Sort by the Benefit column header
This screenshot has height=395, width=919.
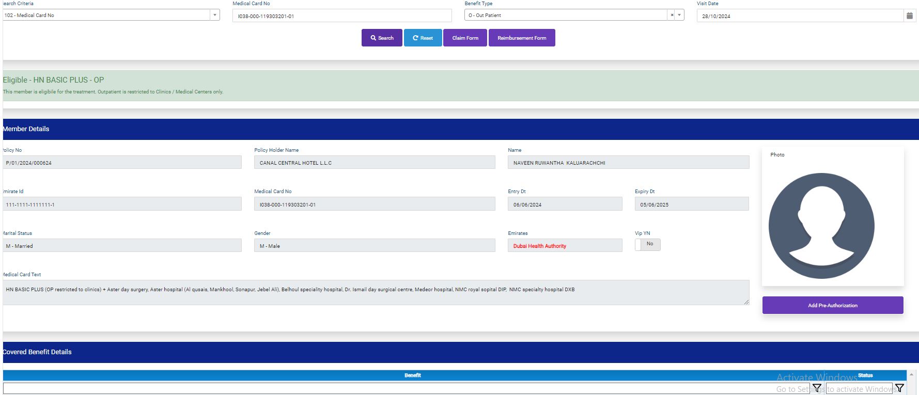[412, 375]
